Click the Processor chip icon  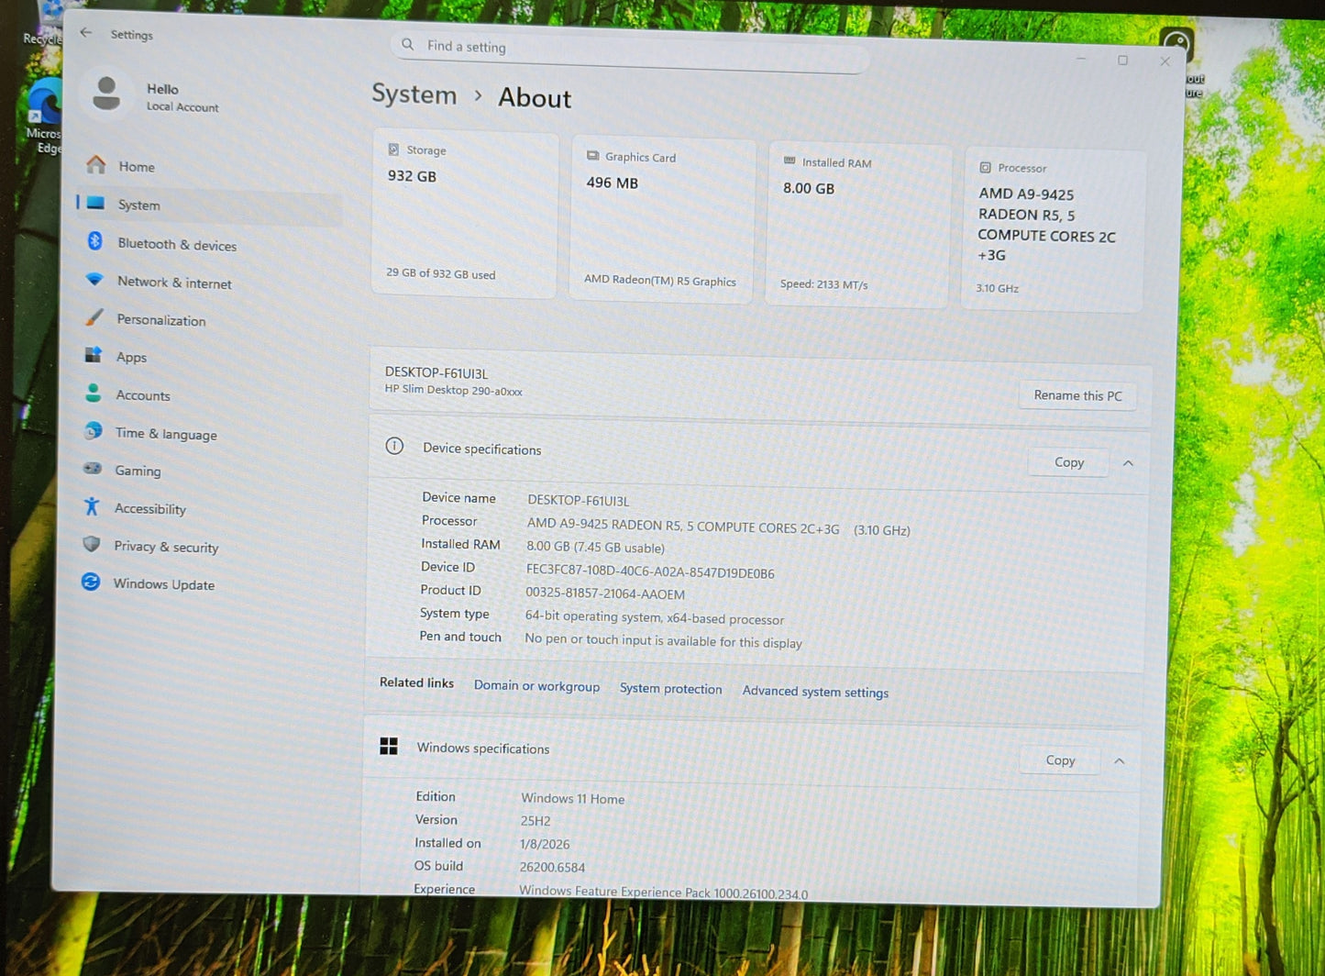tap(985, 168)
